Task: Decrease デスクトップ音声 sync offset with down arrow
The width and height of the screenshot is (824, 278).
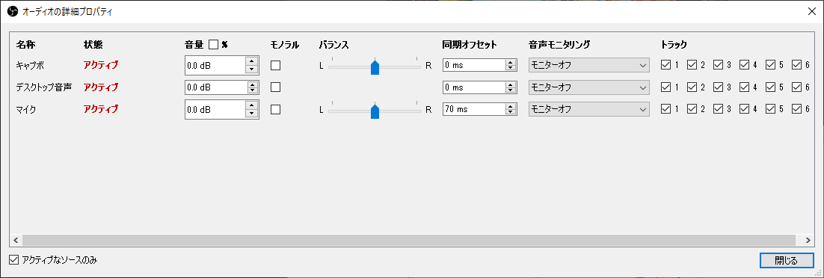Action: click(510, 90)
